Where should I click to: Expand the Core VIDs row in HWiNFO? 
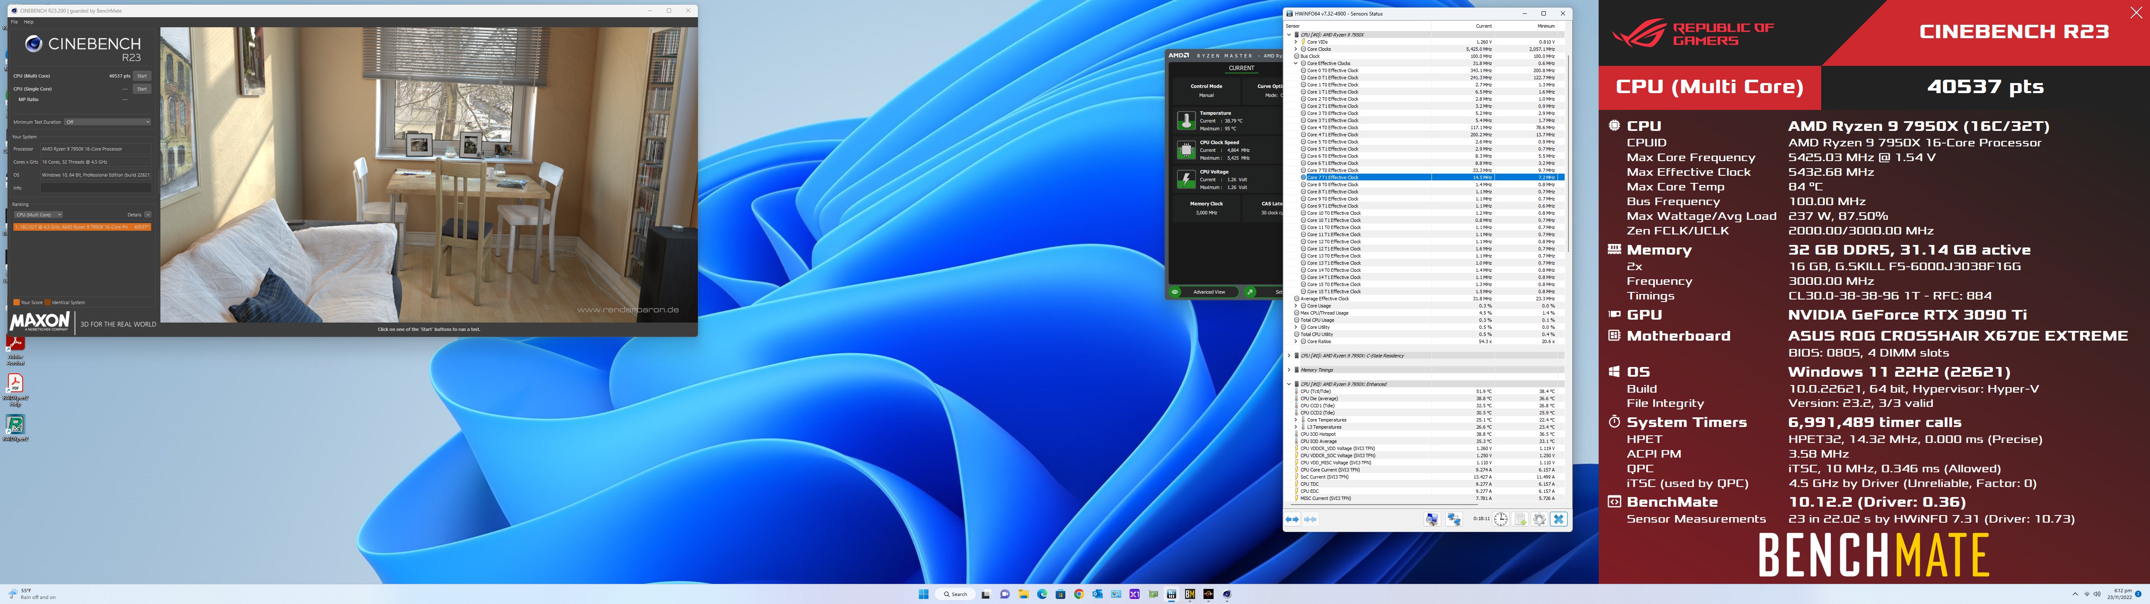[1296, 42]
